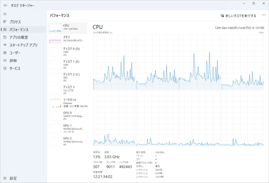Open サービス (Services) page

pos(23,68)
